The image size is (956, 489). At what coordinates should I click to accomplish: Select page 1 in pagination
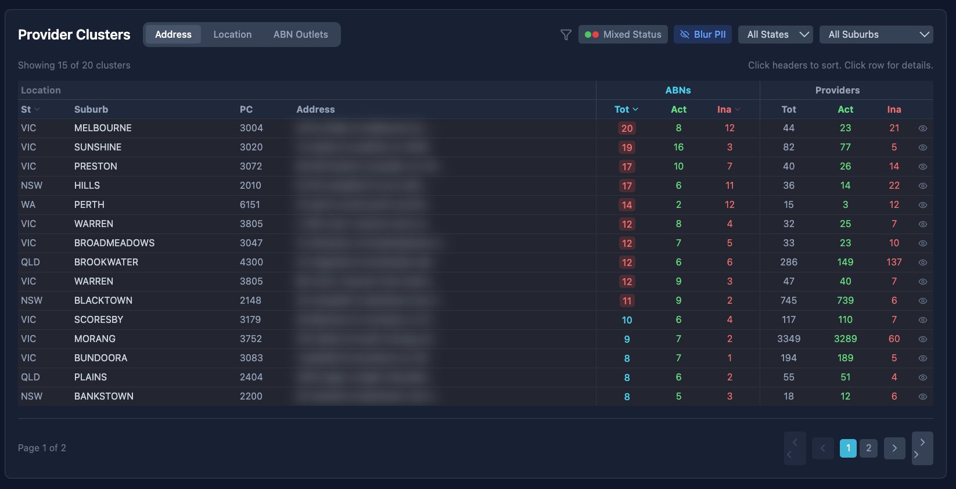[x=848, y=448]
